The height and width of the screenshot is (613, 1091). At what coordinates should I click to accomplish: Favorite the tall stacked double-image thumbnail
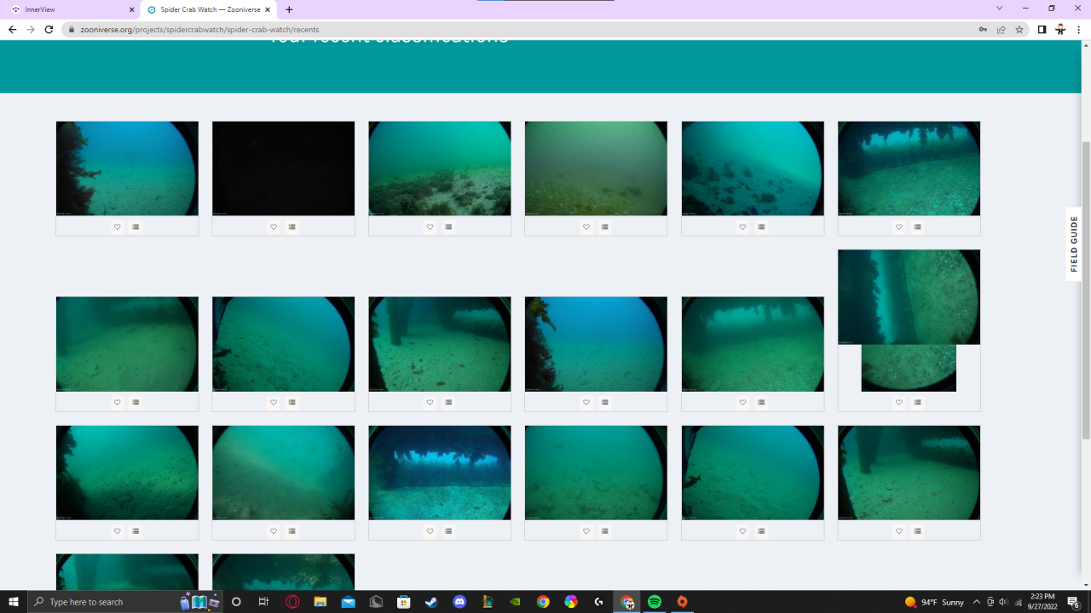coord(899,403)
